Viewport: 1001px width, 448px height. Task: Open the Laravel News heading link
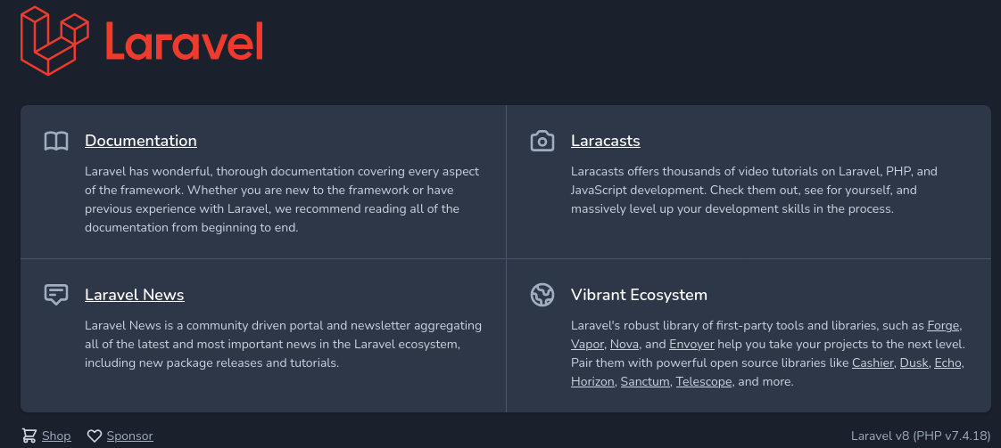click(135, 295)
